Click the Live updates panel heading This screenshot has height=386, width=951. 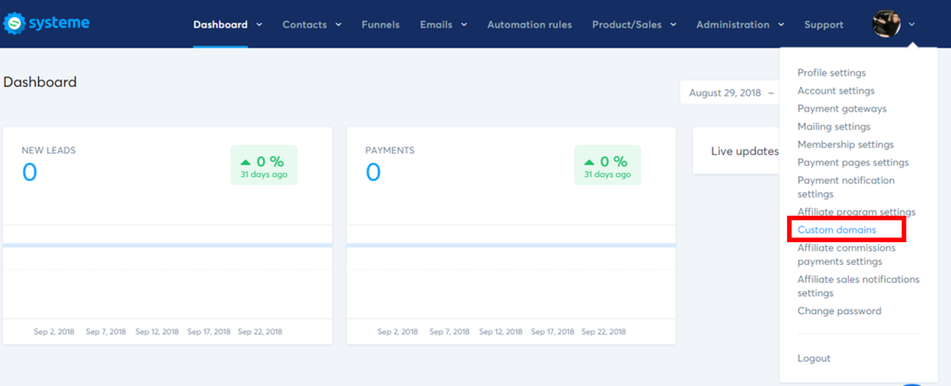point(745,151)
